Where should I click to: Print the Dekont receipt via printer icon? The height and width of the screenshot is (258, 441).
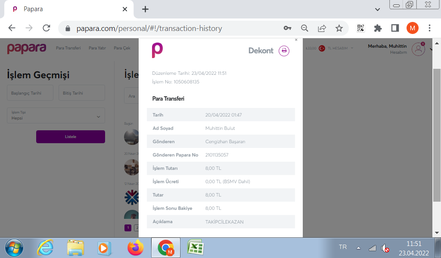click(x=284, y=51)
